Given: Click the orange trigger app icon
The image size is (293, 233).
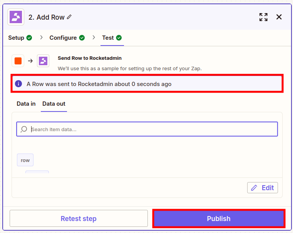Looking at the screenshot, I should (x=18, y=61).
